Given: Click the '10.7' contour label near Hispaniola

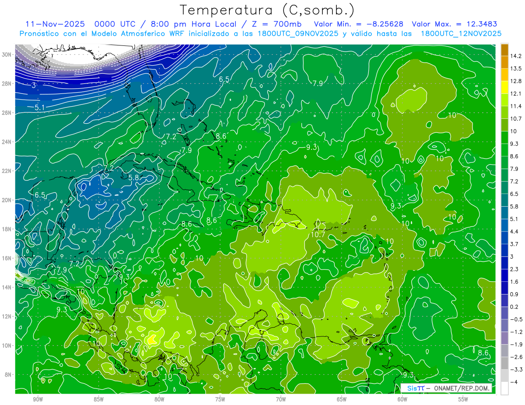Looking at the screenshot, I should coord(318,235).
